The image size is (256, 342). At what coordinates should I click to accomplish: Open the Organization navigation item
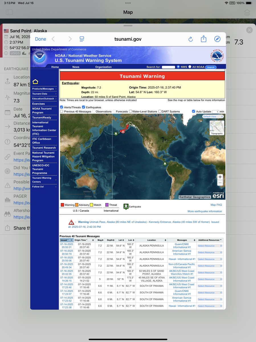(103, 67)
